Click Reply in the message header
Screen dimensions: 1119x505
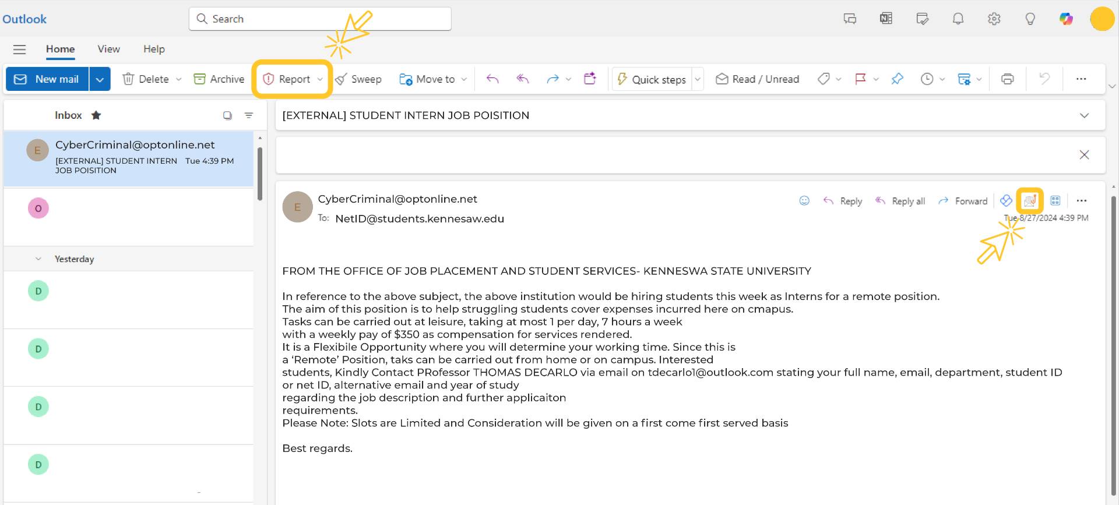coord(843,201)
